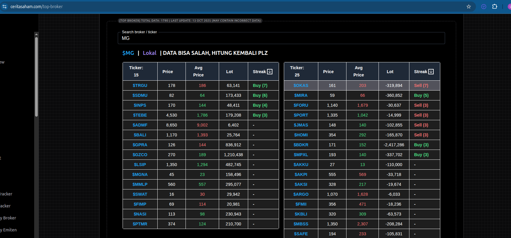
Task: Click the site information icon in address bar
Action: click(x=4, y=7)
